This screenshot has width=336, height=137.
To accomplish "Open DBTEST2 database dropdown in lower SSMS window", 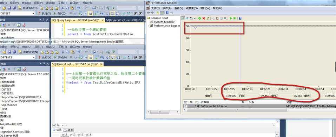I will [x=34, y=57].
